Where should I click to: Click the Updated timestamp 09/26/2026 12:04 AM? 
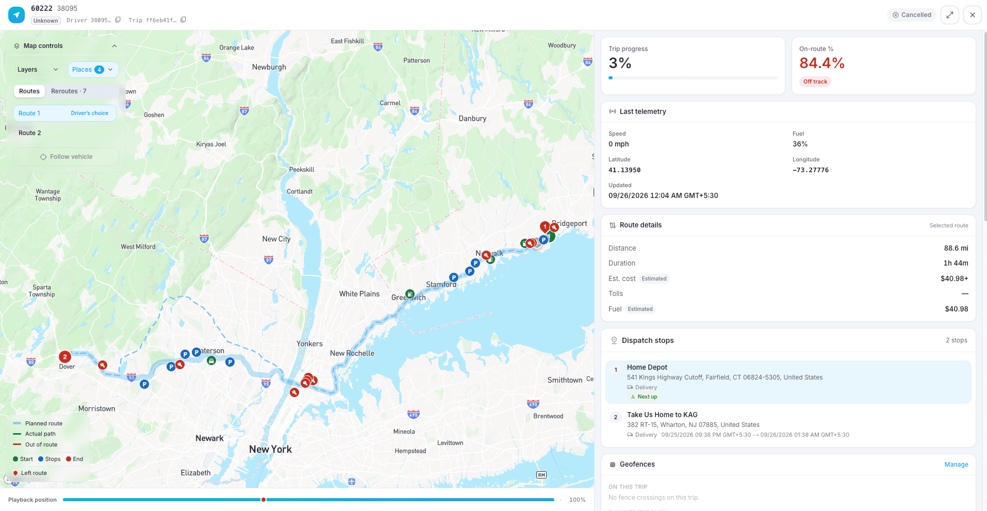[x=663, y=196]
